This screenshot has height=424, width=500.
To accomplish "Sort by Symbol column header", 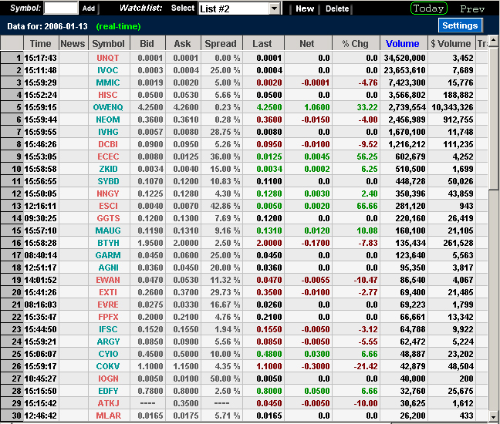I will coord(109,44).
